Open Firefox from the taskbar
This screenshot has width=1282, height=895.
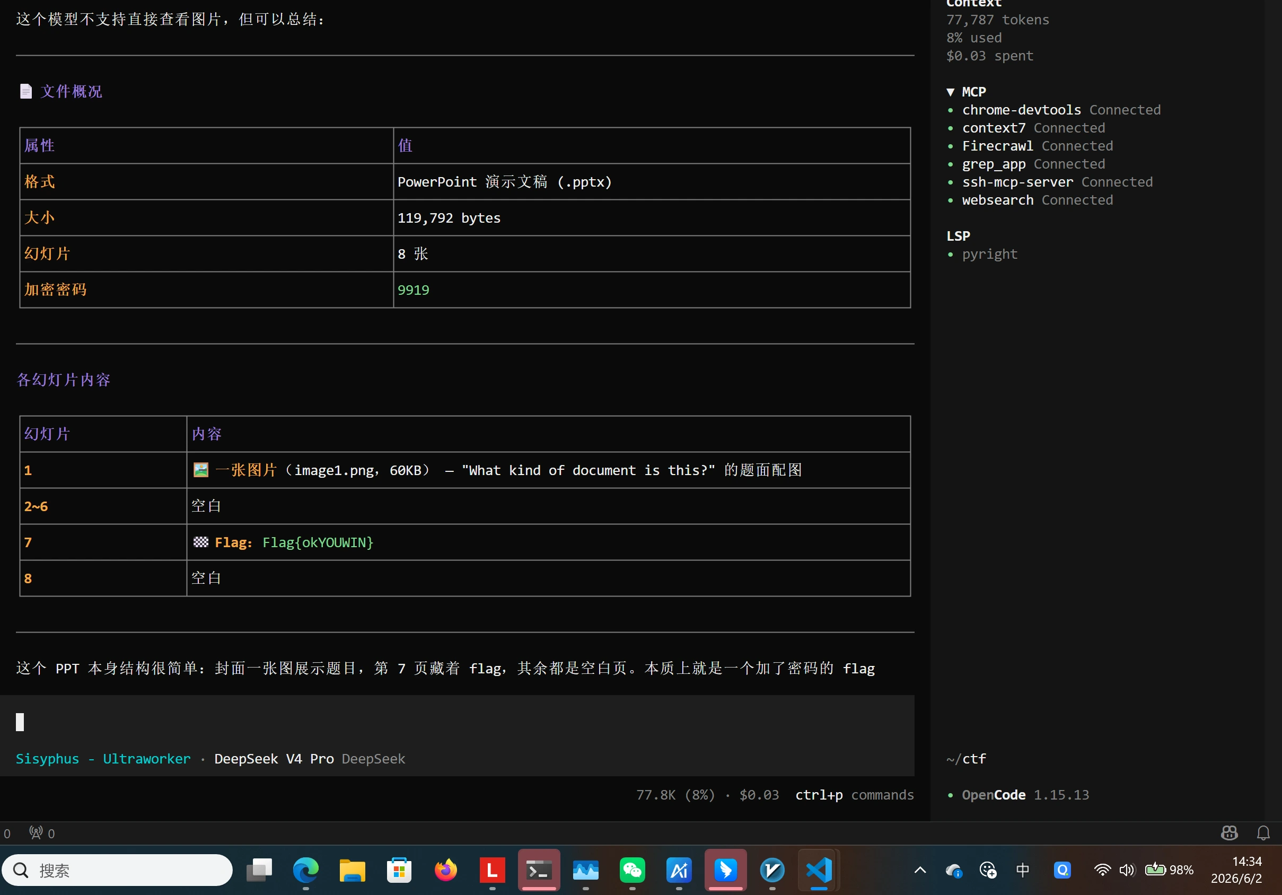[x=445, y=870]
